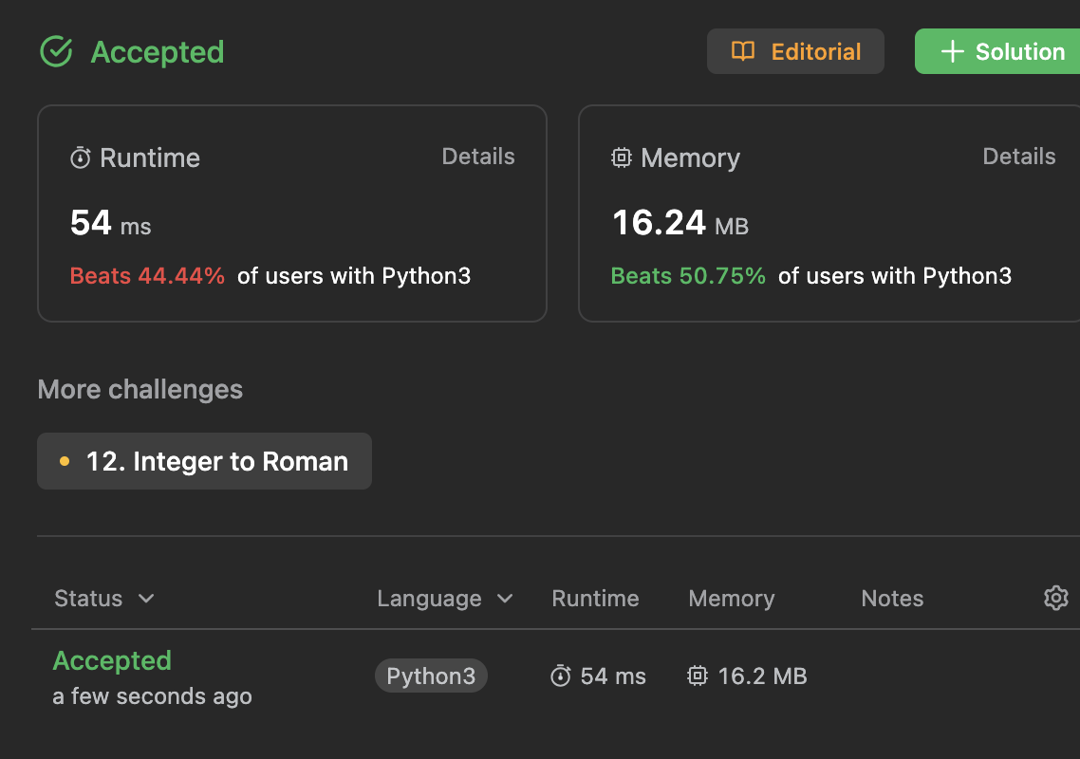Click chip icon beside 16.2 MB in row
Viewport: 1080px width, 759px height.
[698, 676]
